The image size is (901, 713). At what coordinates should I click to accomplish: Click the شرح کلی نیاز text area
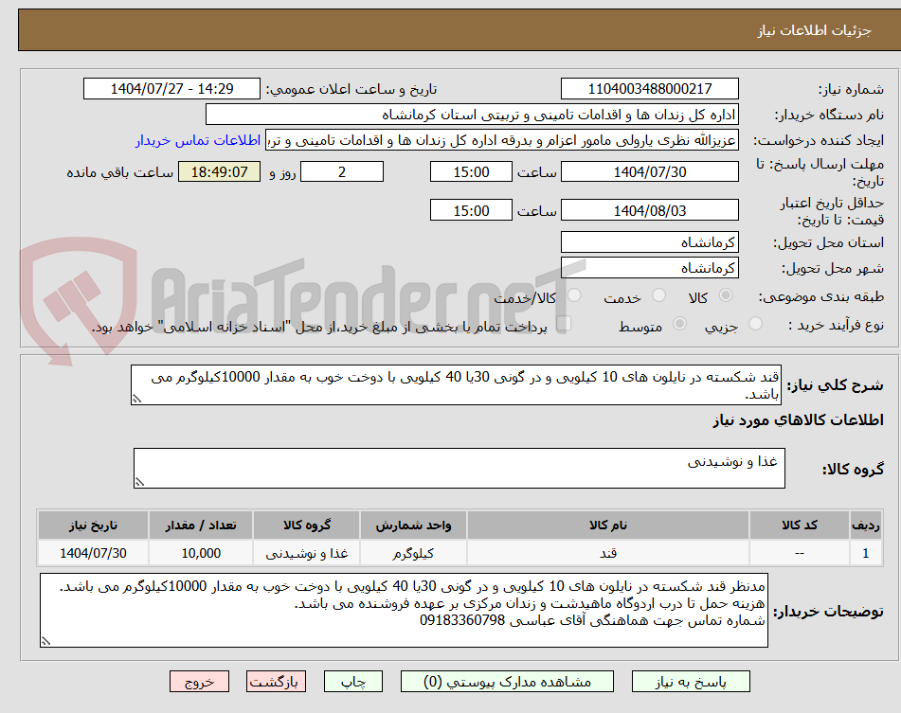(x=456, y=385)
